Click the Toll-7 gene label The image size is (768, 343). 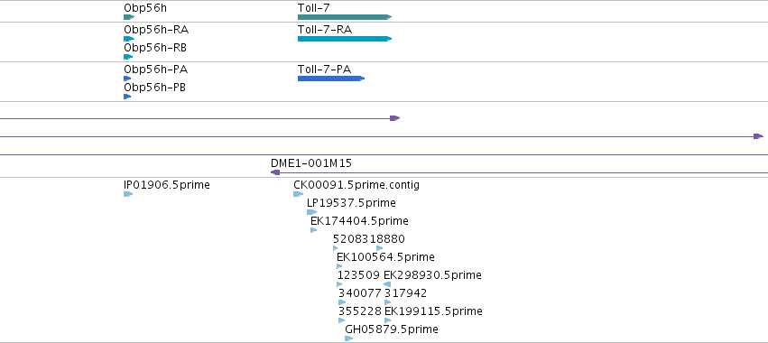click(313, 8)
